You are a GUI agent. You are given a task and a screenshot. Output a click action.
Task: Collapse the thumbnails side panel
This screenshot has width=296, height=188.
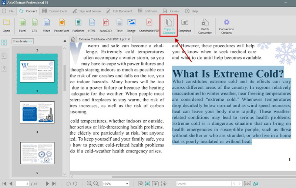(65, 41)
